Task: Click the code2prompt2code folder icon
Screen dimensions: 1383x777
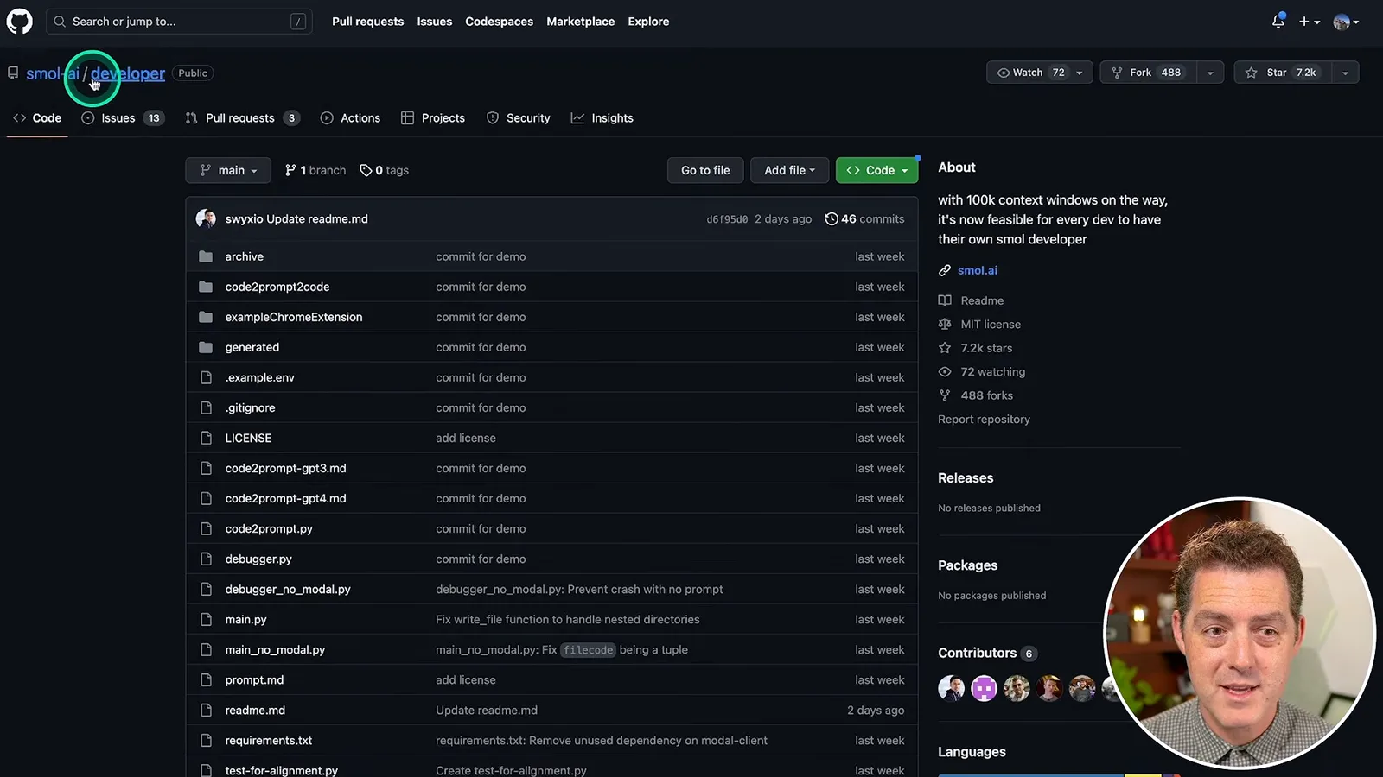Action: click(206, 287)
